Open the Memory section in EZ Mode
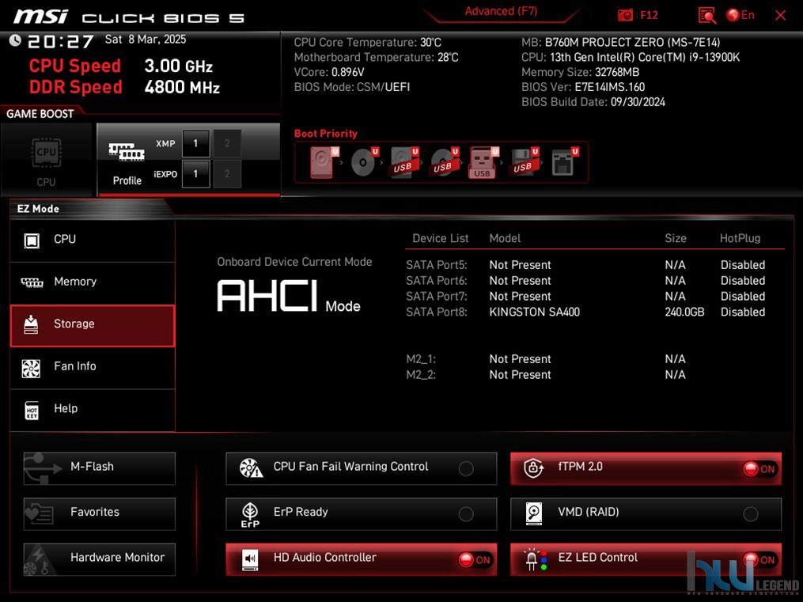Screen dimensions: 803x602 [93, 282]
